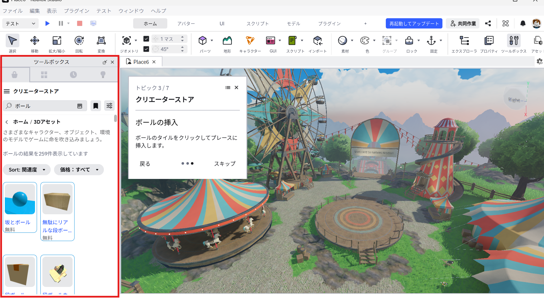
Task: Switch to the モデル ribbon tab
Action: [293, 23]
